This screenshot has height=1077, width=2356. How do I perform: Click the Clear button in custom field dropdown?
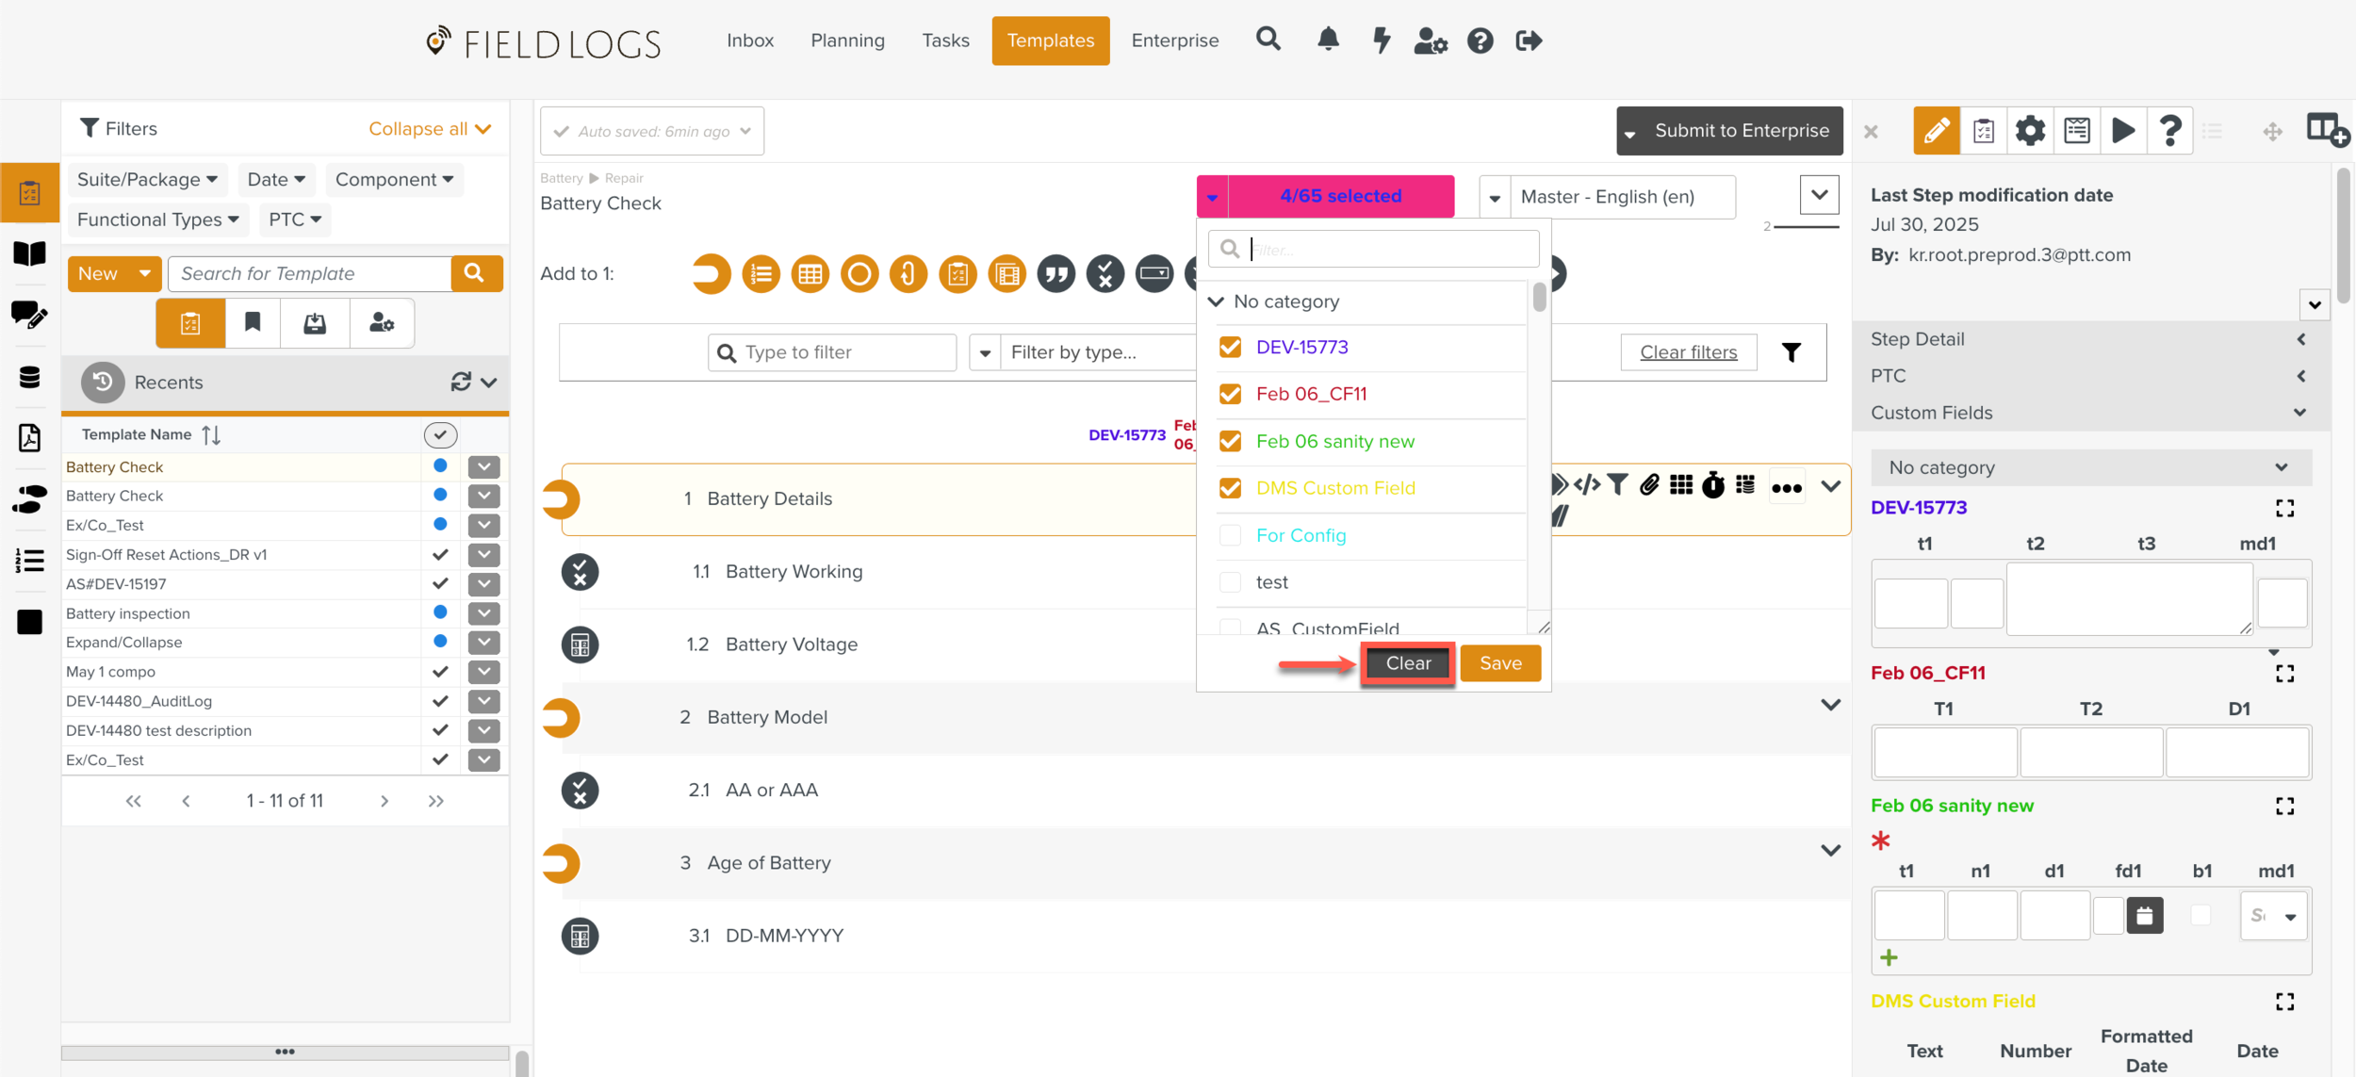pyautogui.click(x=1408, y=663)
